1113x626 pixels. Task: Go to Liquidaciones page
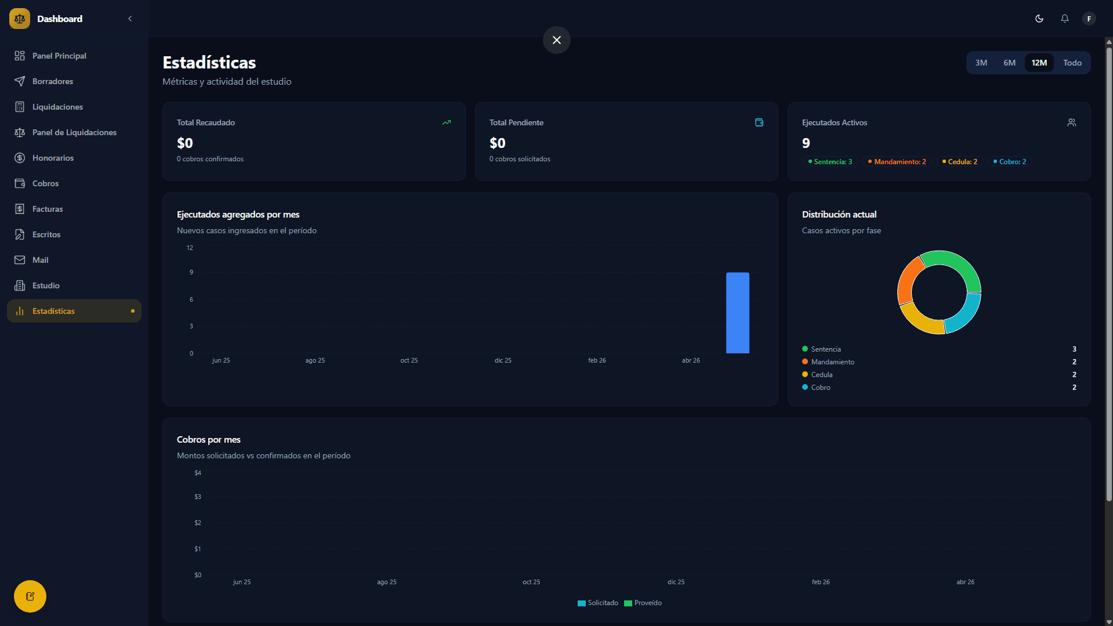point(74,107)
